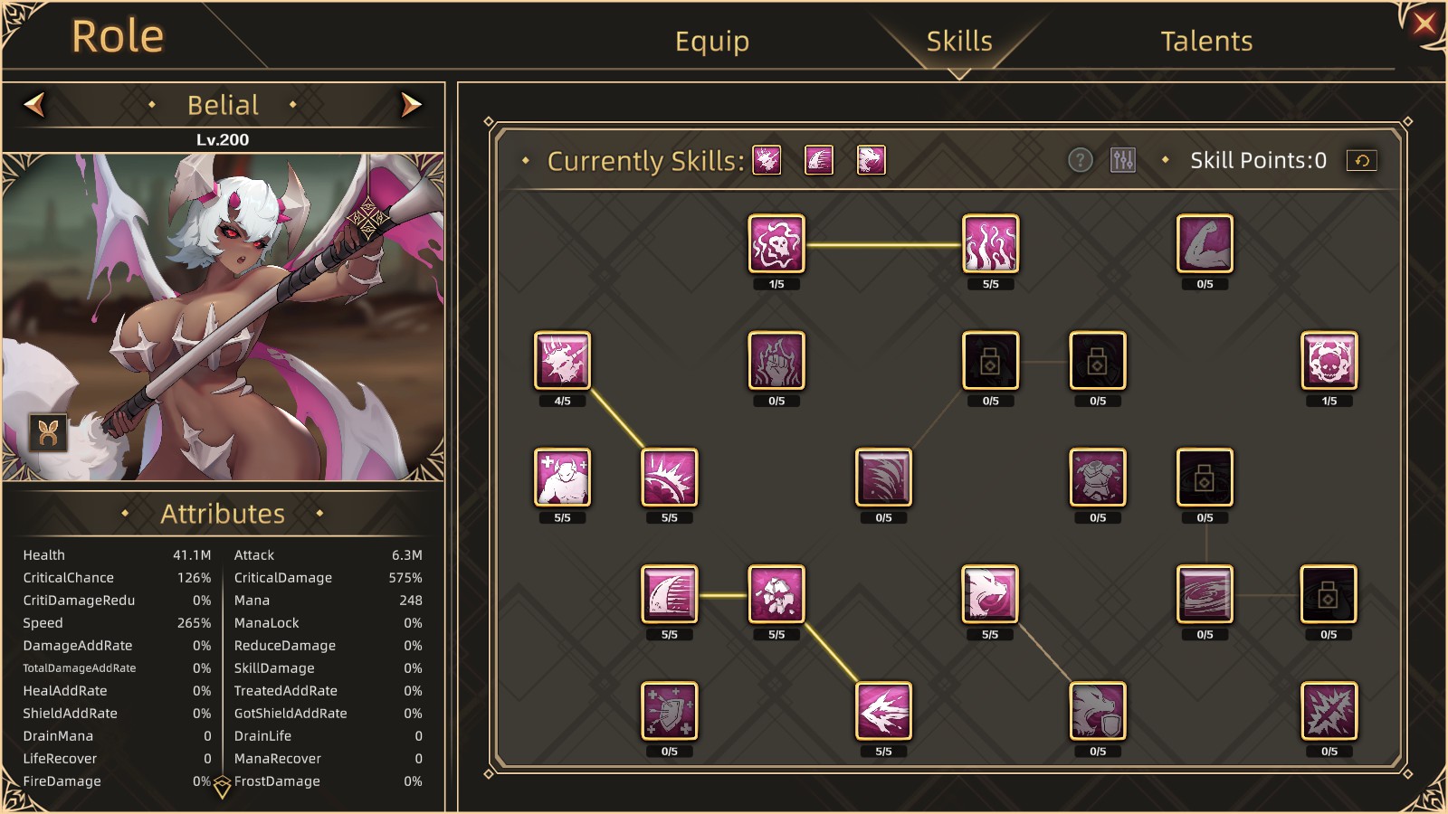Expand attributes list with the down arrow
The image size is (1448, 814).
222,788
